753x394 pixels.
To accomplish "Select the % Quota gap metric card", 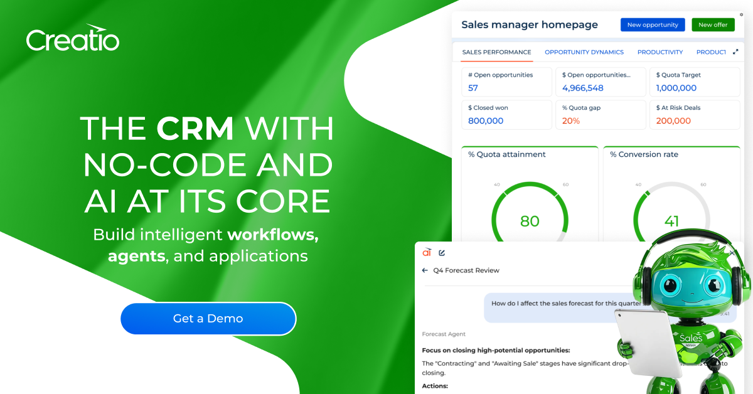I will [x=601, y=115].
